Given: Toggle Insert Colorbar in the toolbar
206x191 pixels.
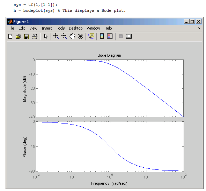Looking at the screenshot, I should (x=102, y=36).
